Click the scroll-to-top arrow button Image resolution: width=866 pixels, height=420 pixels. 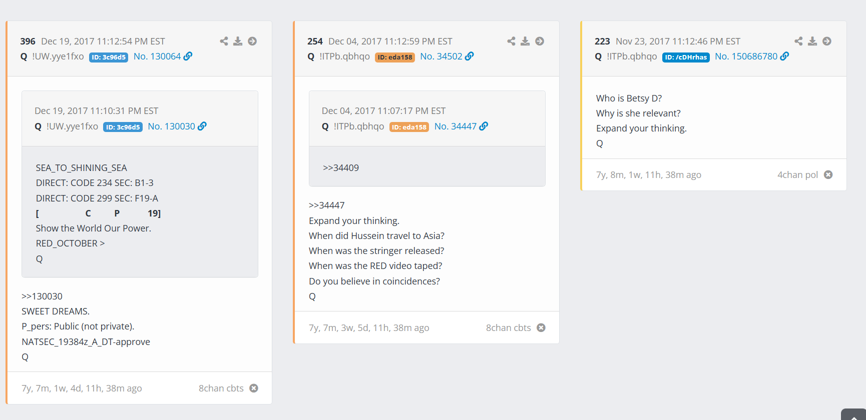point(853,415)
